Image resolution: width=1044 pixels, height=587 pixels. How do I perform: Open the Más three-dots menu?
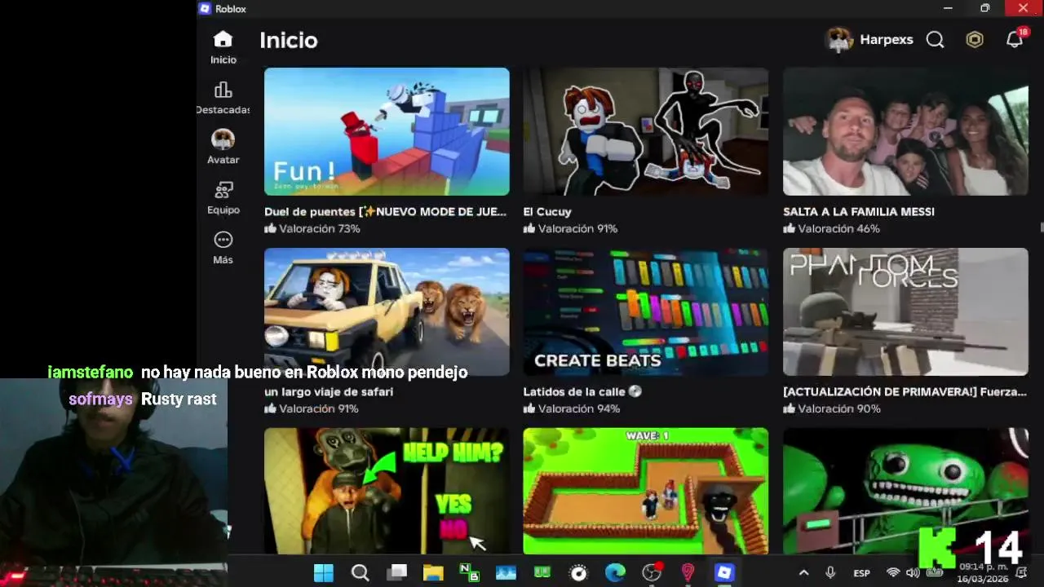(x=223, y=240)
